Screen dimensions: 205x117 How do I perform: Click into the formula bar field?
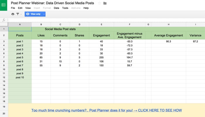[x=107, y=20]
